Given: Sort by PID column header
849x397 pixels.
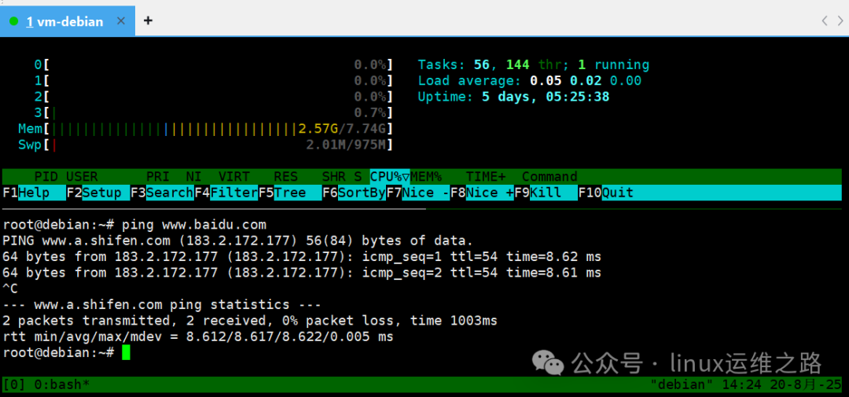Looking at the screenshot, I should [46, 177].
